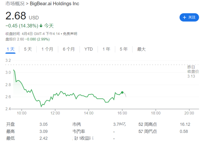Click the 市场概况 breadcrumb link

click(15, 3)
